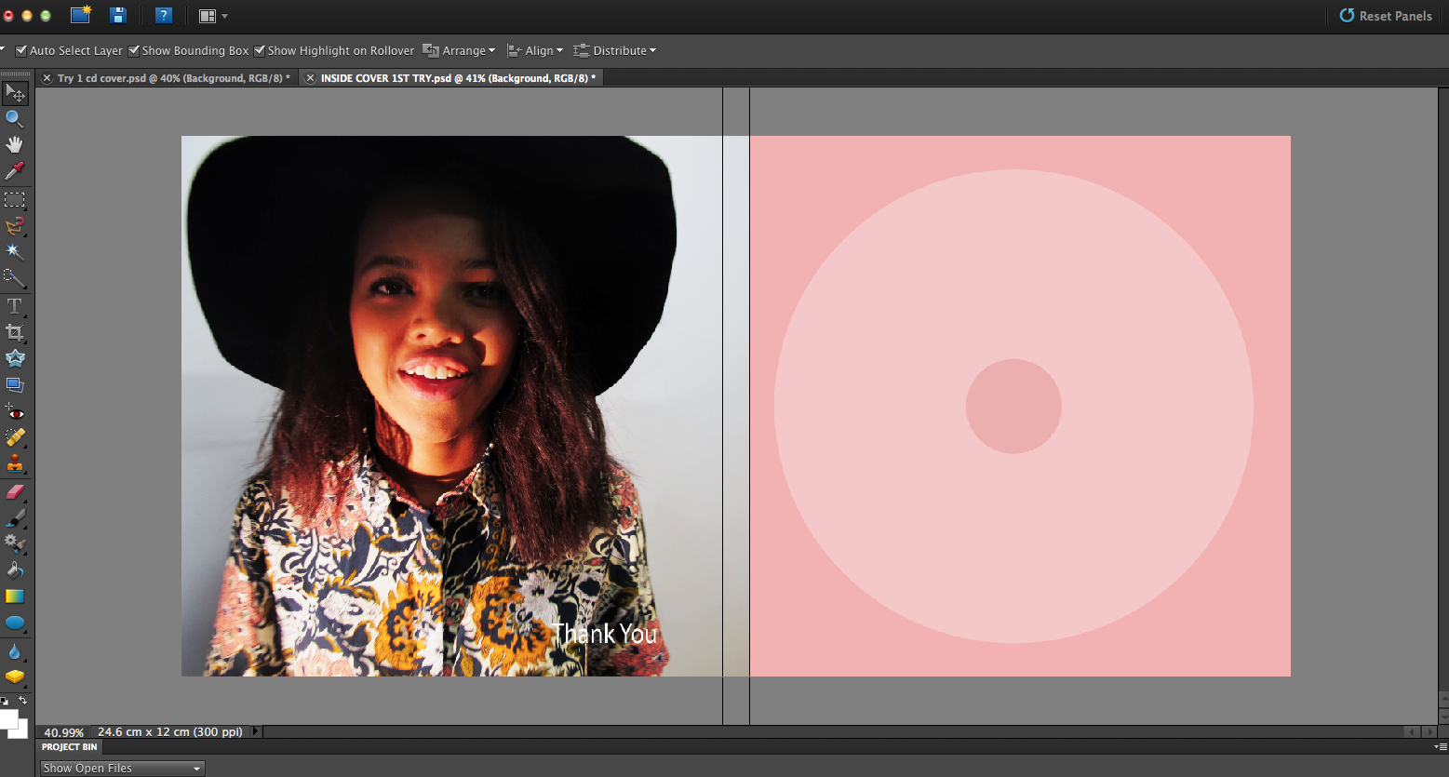
Task: Click the foreground color swatch
Action: (7, 719)
